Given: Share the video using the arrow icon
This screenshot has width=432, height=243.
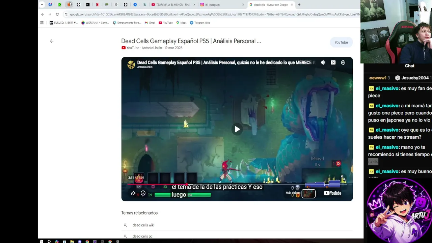Looking at the screenshot, I should click(x=133, y=193).
